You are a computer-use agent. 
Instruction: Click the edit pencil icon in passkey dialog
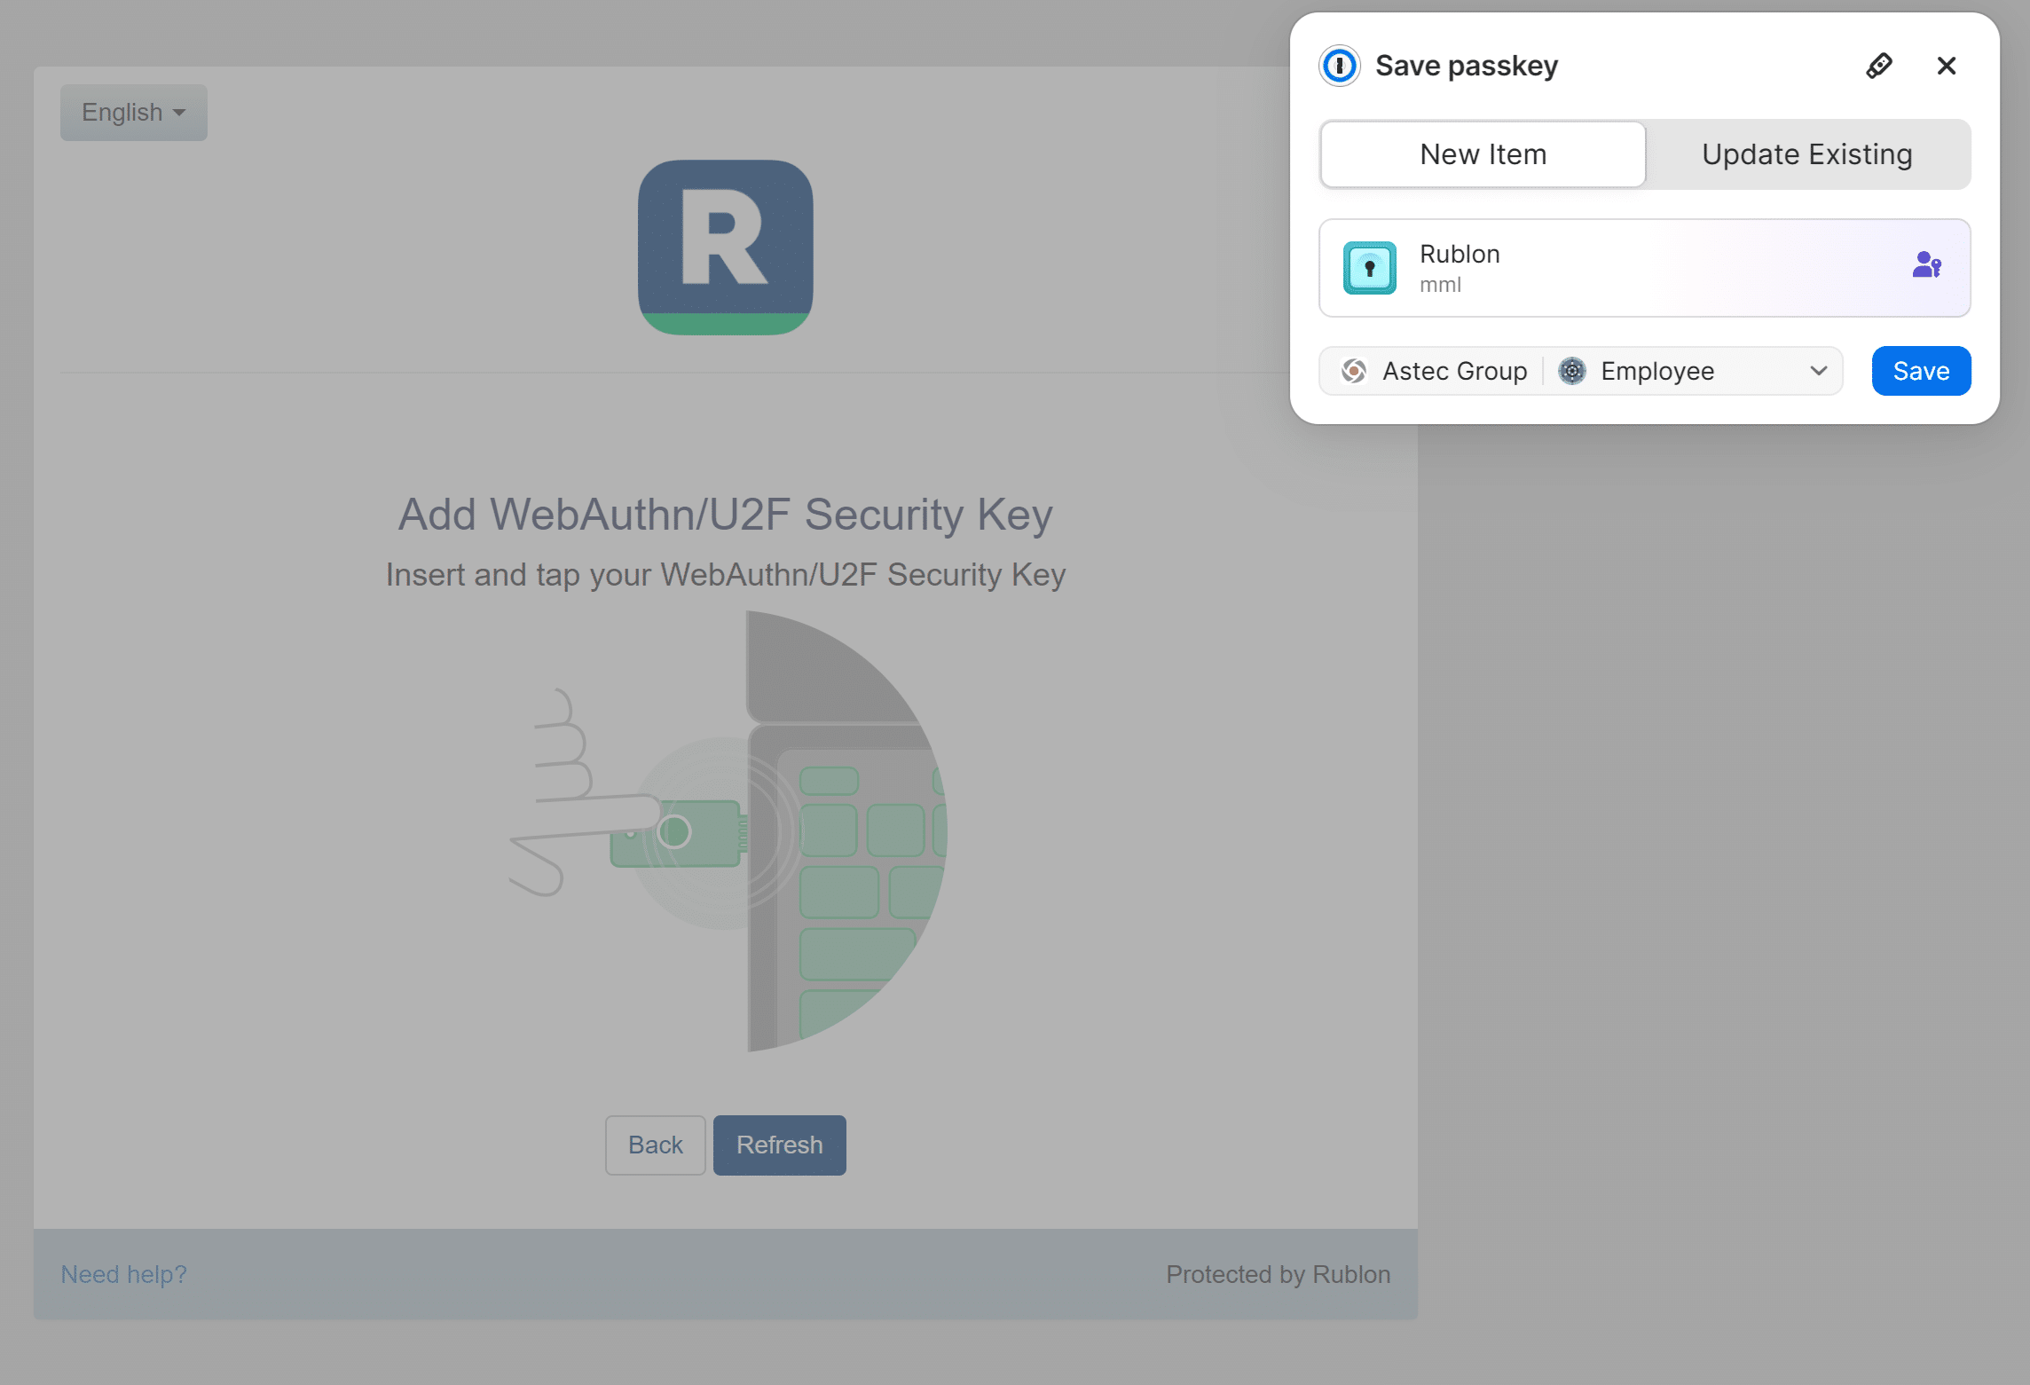[1878, 66]
